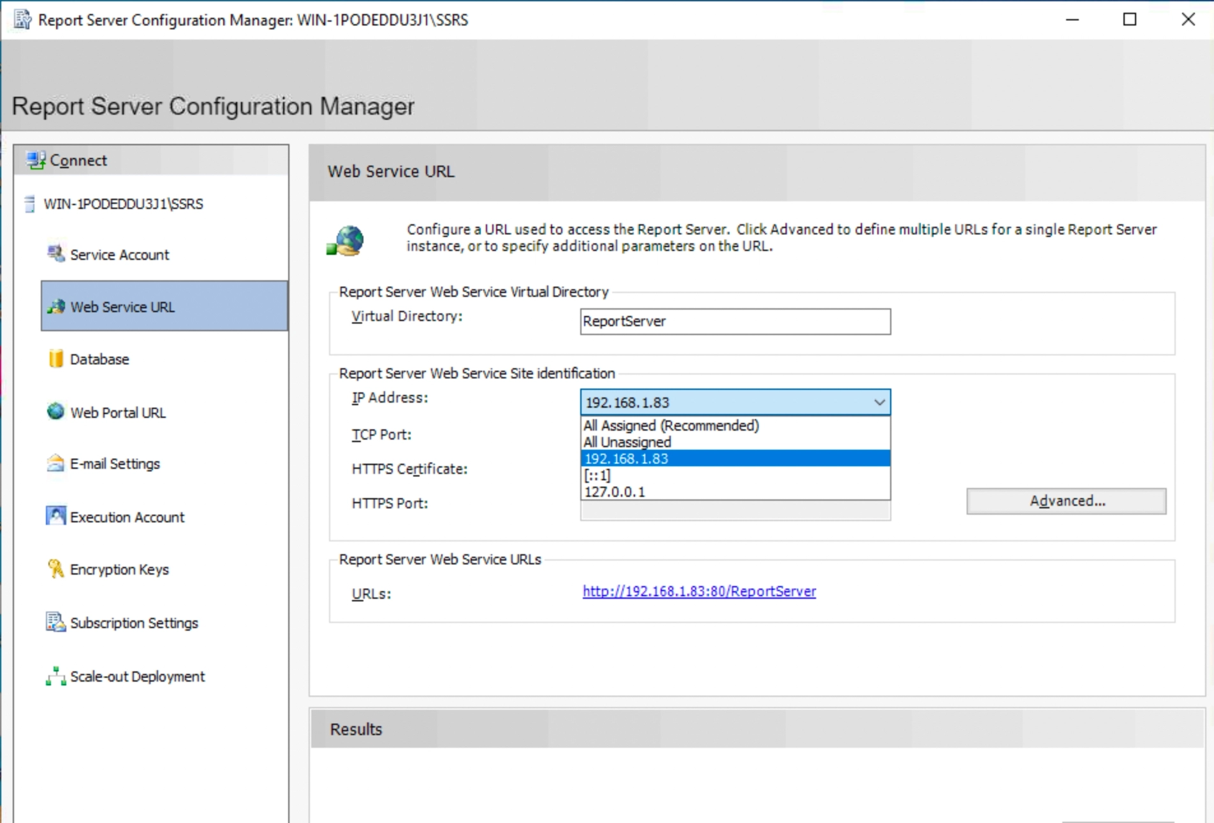Open Advanced URL settings

(1066, 501)
